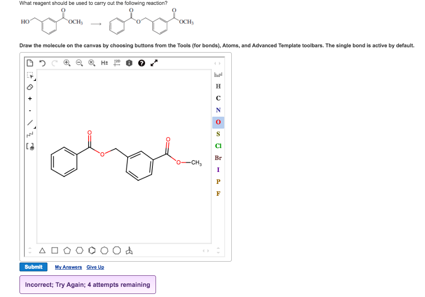Insert cycloheptane ring template
Screen dimensions: 425x297
[104, 251]
